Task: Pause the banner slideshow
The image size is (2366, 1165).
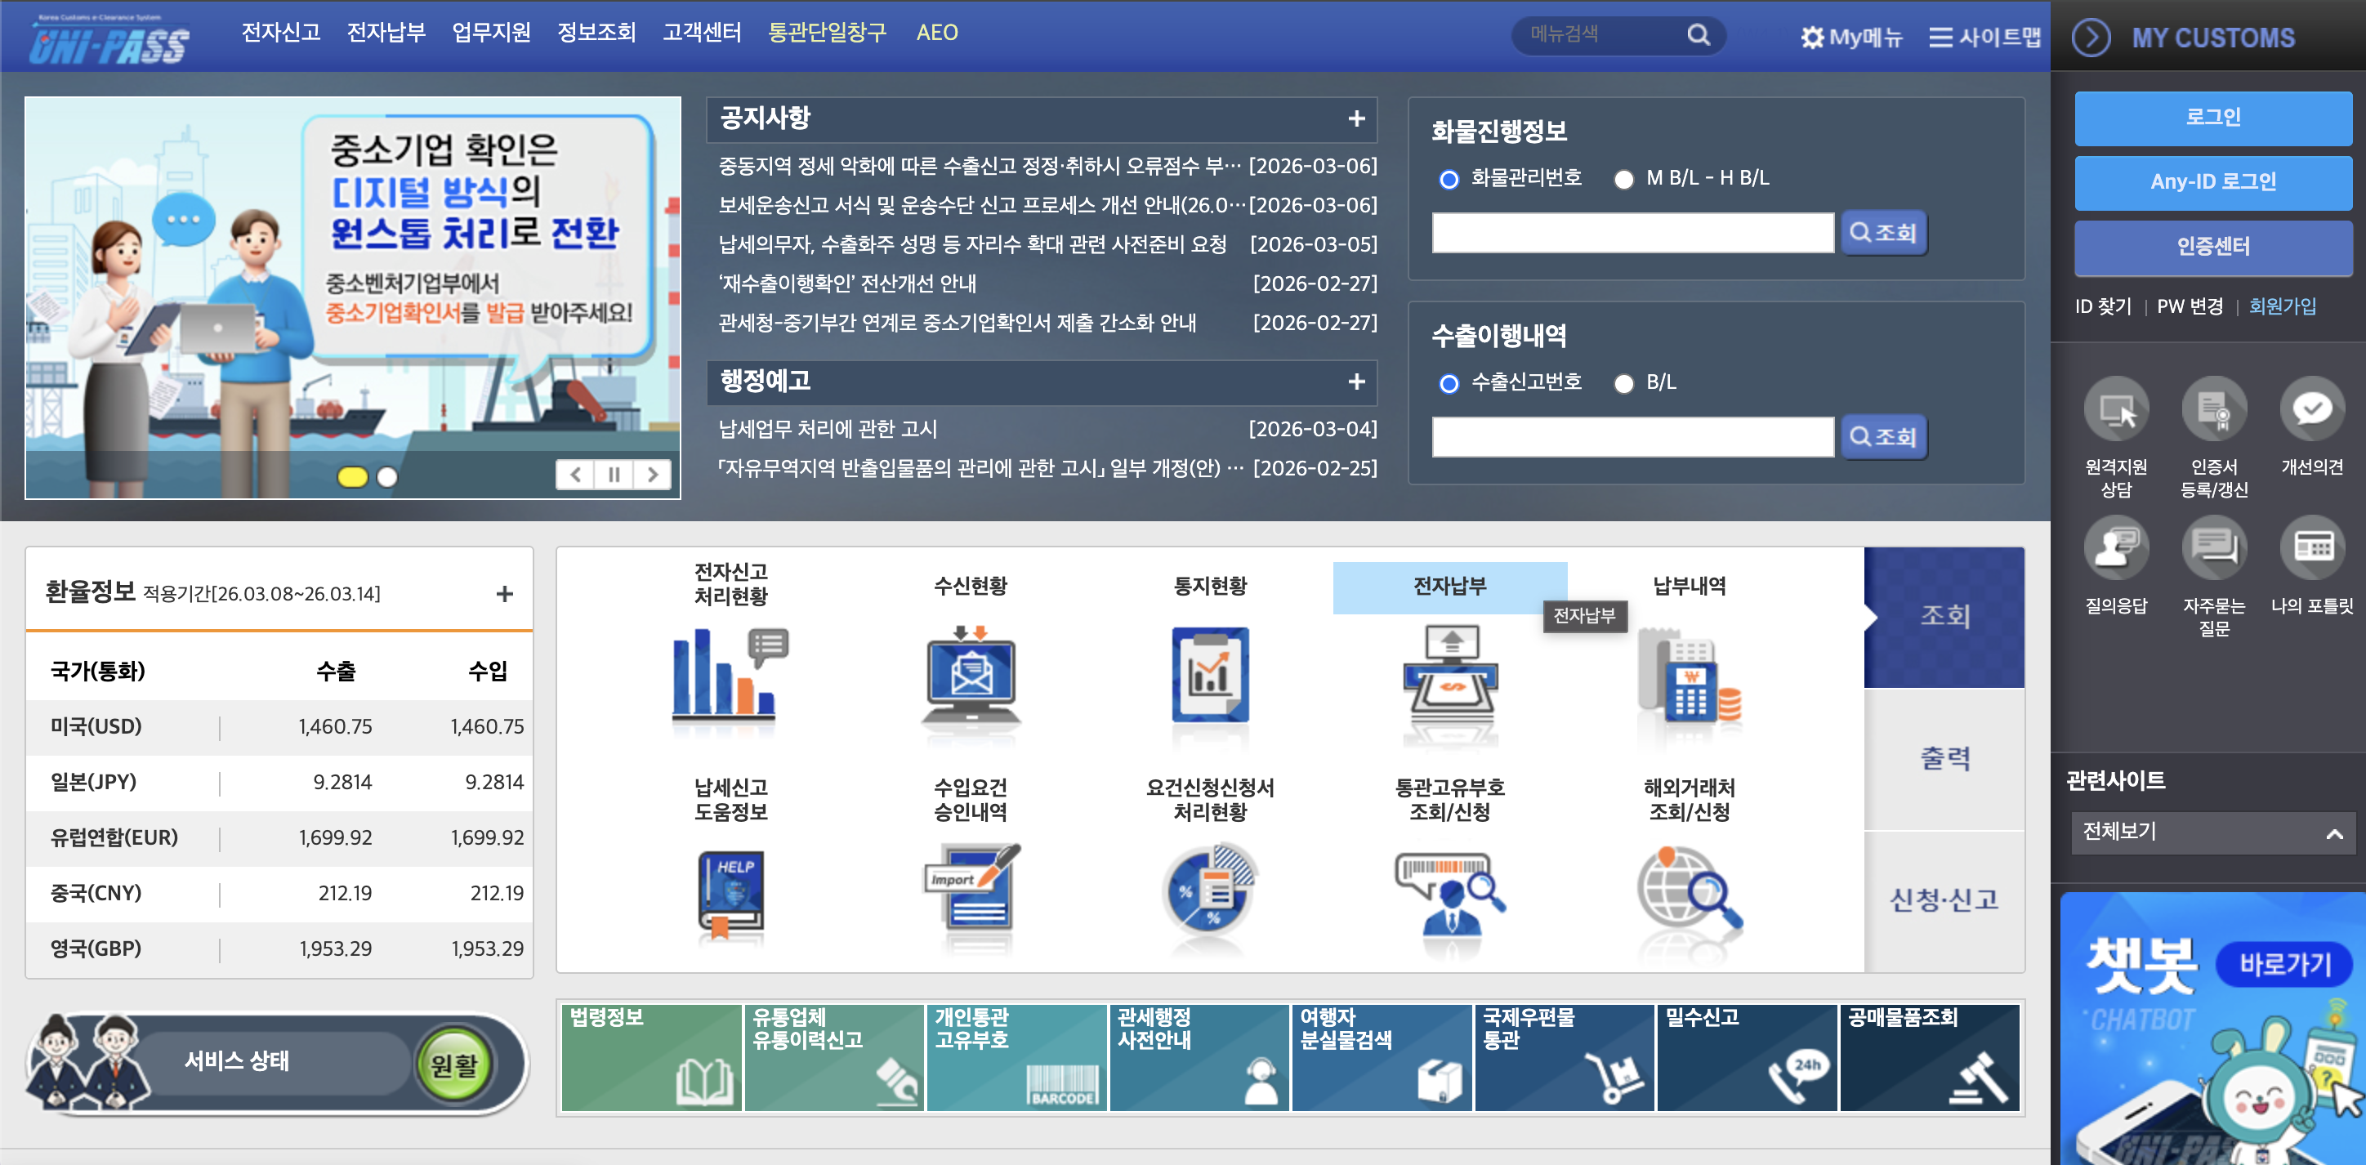Action: (614, 475)
